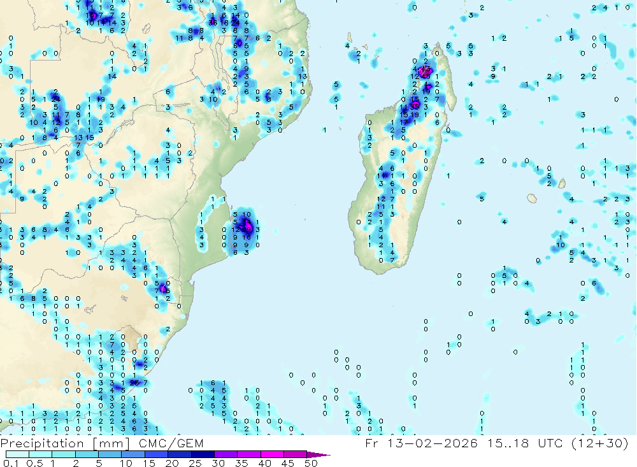Click the 40–45 mm magenta legend segment

pos(272,454)
